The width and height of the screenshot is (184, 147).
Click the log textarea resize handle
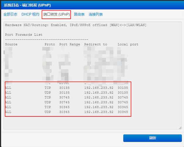tap(180, 128)
